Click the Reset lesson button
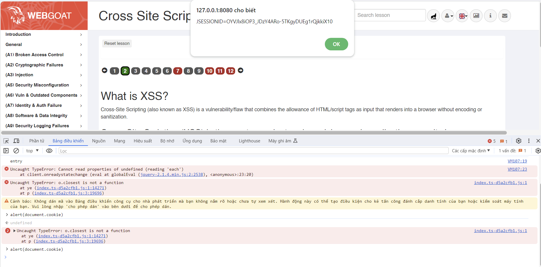Viewport: 541px width, 267px height. pyautogui.click(x=117, y=43)
